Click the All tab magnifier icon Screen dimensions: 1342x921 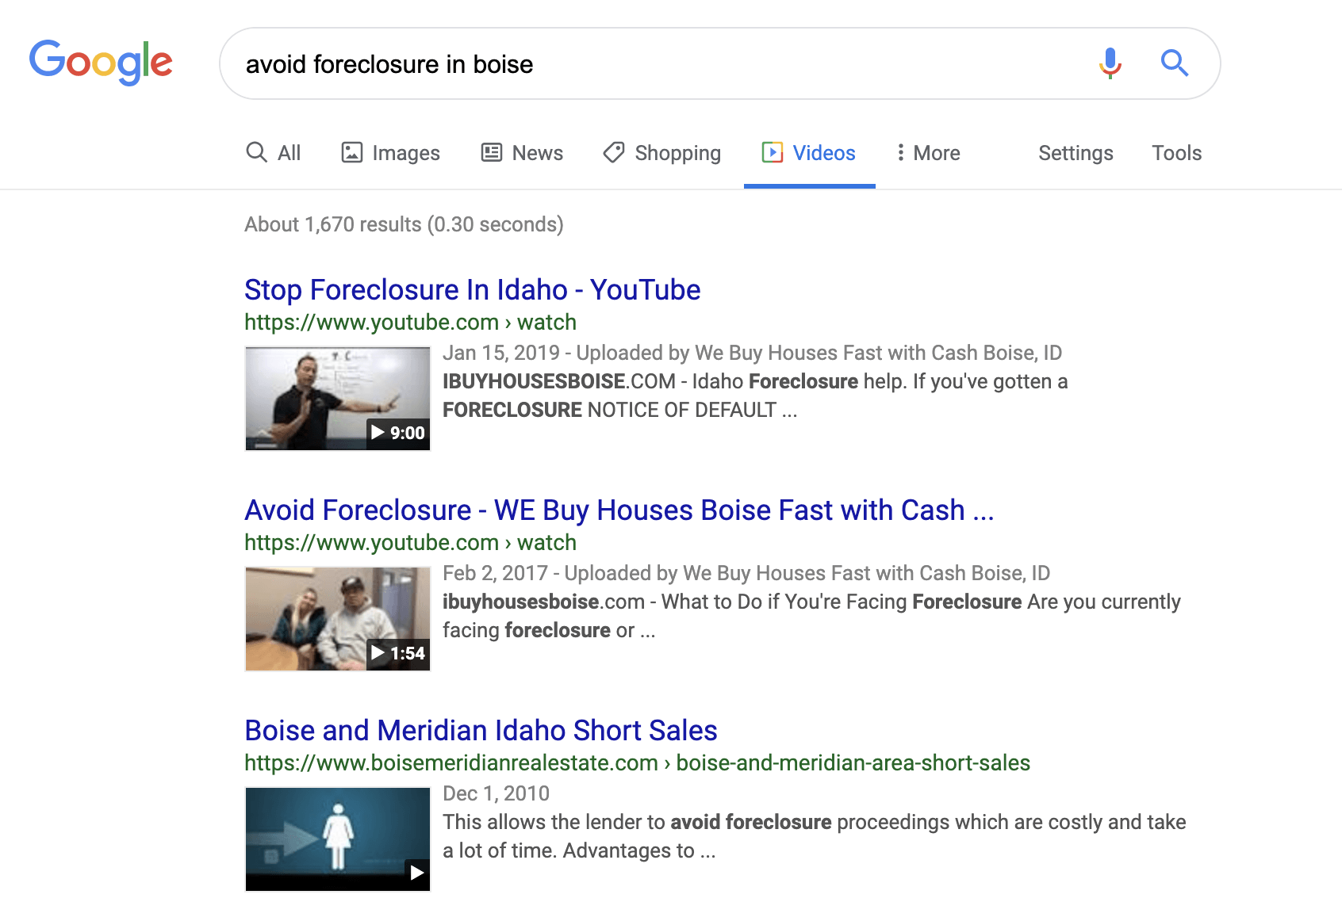[x=256, y=152]
